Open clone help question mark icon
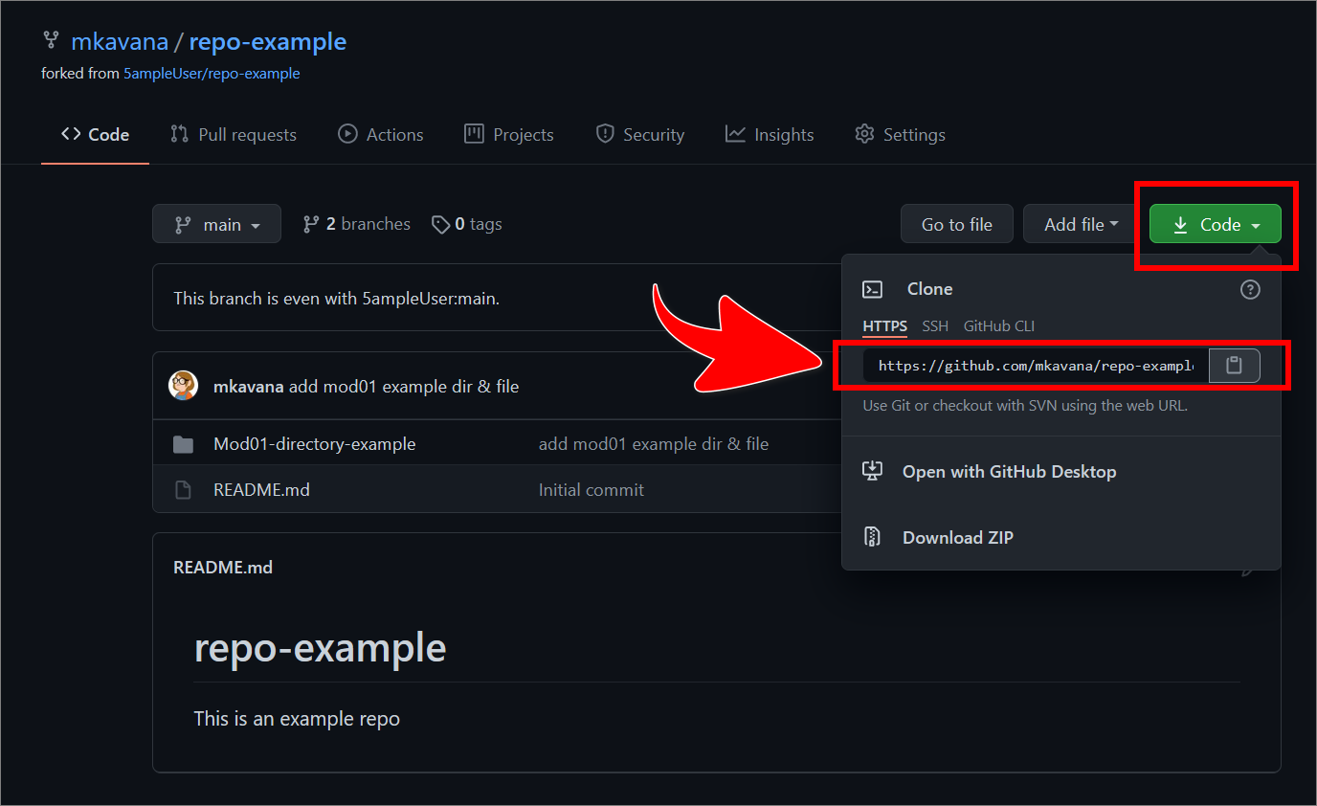Viewport: 1317px width, 806px height. (x=1250, y=289)
